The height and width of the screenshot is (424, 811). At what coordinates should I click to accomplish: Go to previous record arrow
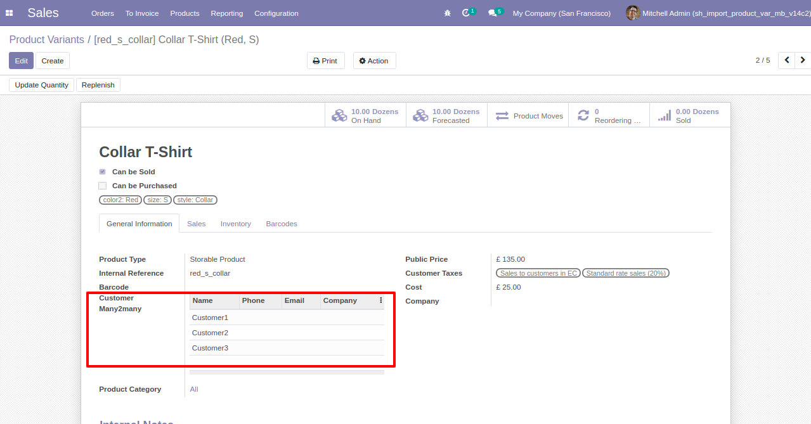(787, 60)
